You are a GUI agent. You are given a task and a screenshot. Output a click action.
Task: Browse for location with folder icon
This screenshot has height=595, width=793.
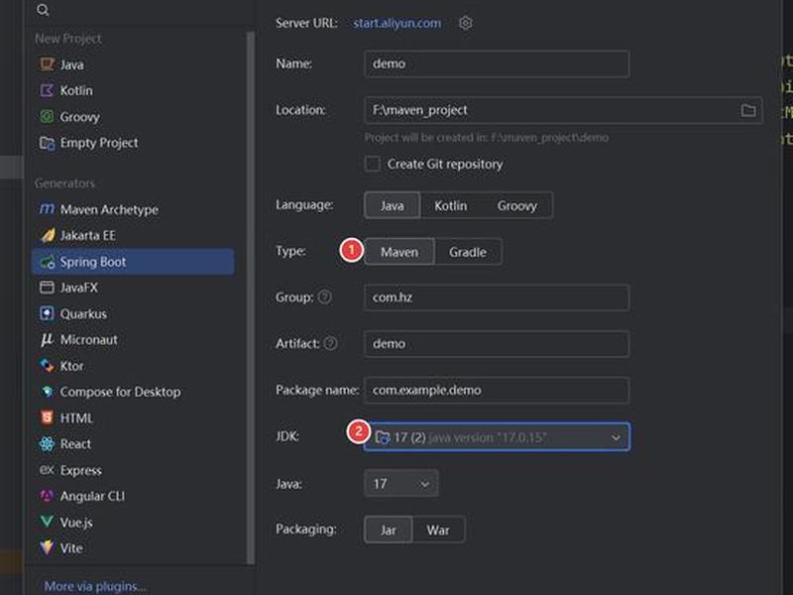click(748, 110)
